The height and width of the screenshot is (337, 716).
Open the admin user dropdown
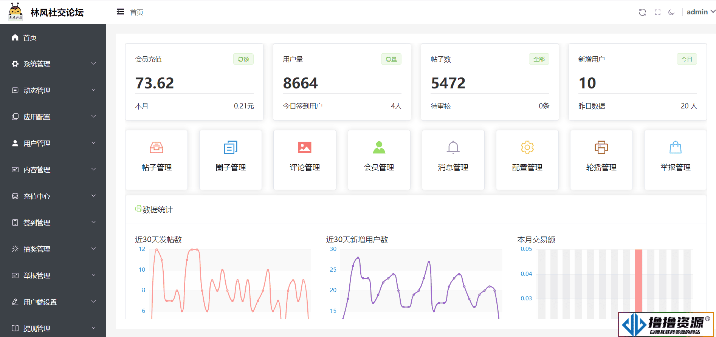[x=701, y=12]
